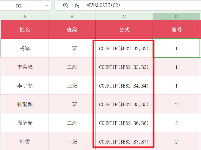Select the cell containing 李易峰
Image resolution: width=201 pixels, height=150 pixels.
coord(25,67)
